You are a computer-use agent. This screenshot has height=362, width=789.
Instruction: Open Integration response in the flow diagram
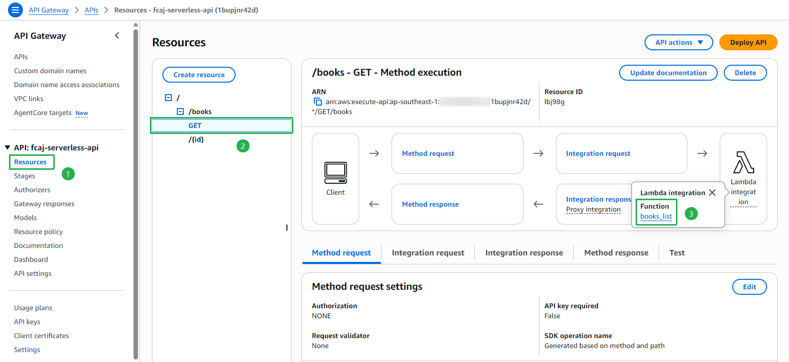pos(599,199)
